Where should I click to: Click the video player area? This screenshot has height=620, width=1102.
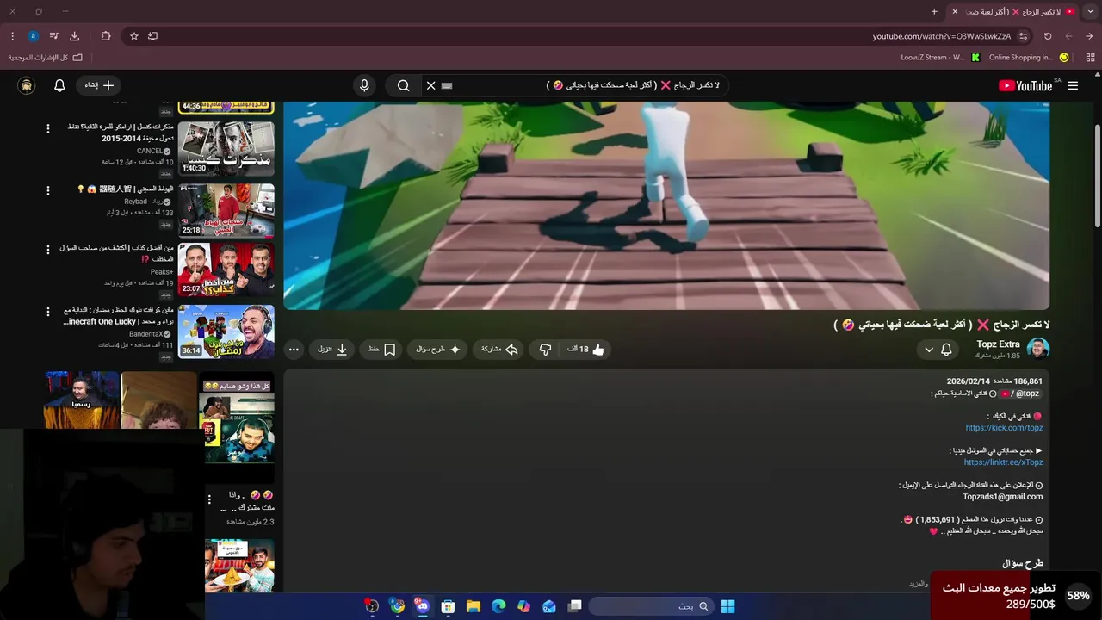[x=666, y=205]
